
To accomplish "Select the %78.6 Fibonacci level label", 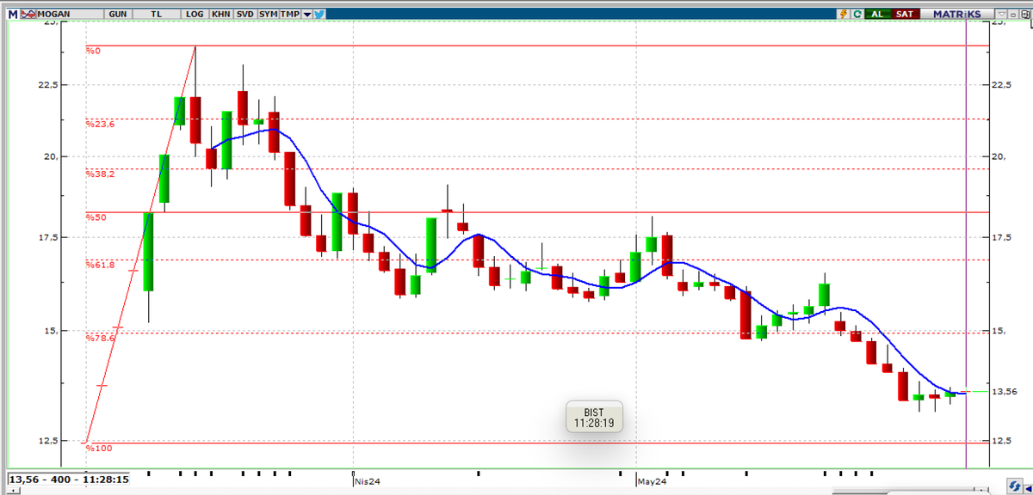I will click(x=101, y=339).
